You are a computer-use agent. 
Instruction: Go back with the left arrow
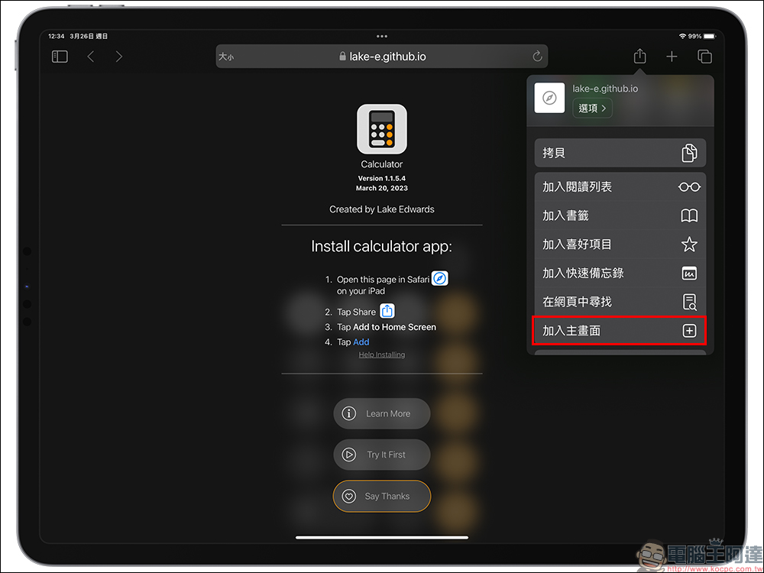(x=91, y=57)
